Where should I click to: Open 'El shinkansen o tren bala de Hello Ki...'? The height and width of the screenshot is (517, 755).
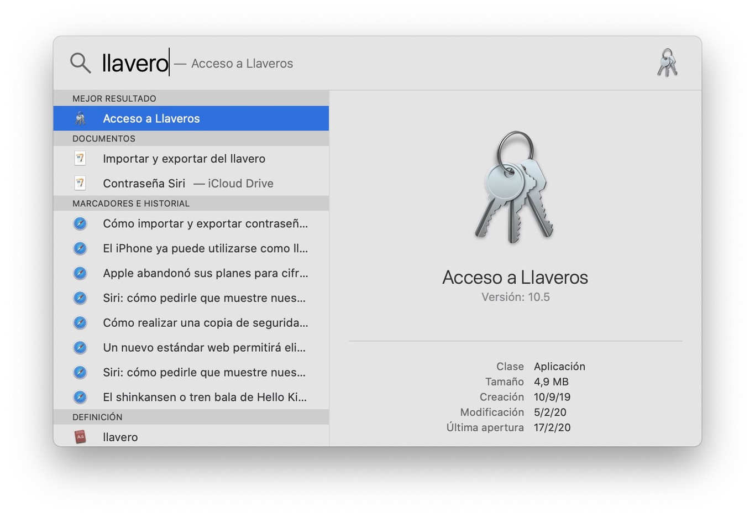coord(191,397)
